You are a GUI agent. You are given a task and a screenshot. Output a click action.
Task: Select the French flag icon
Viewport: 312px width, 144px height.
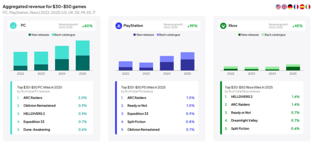tap(296, 7)
